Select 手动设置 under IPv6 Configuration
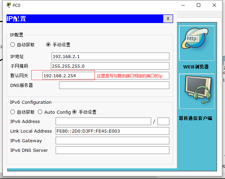This screenshot has height=179, width=225. pos(75,112)
